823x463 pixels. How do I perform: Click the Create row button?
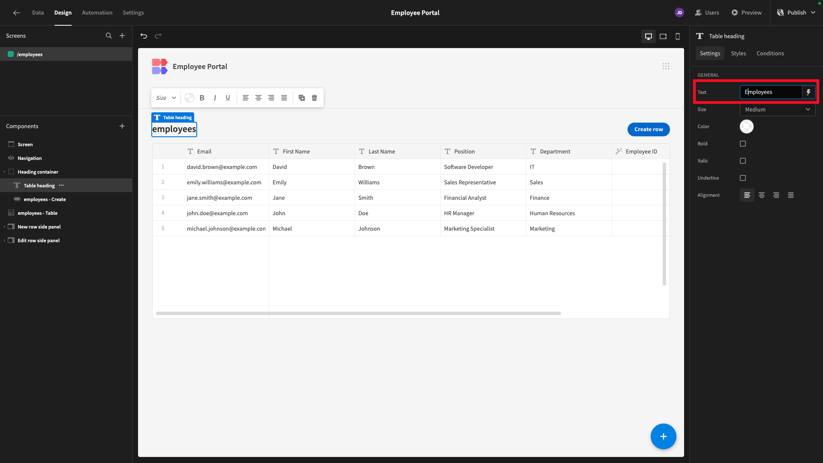649,129
